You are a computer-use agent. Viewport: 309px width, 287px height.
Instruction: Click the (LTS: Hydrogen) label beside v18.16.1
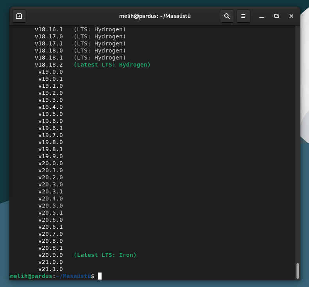(x=100, y=29)
